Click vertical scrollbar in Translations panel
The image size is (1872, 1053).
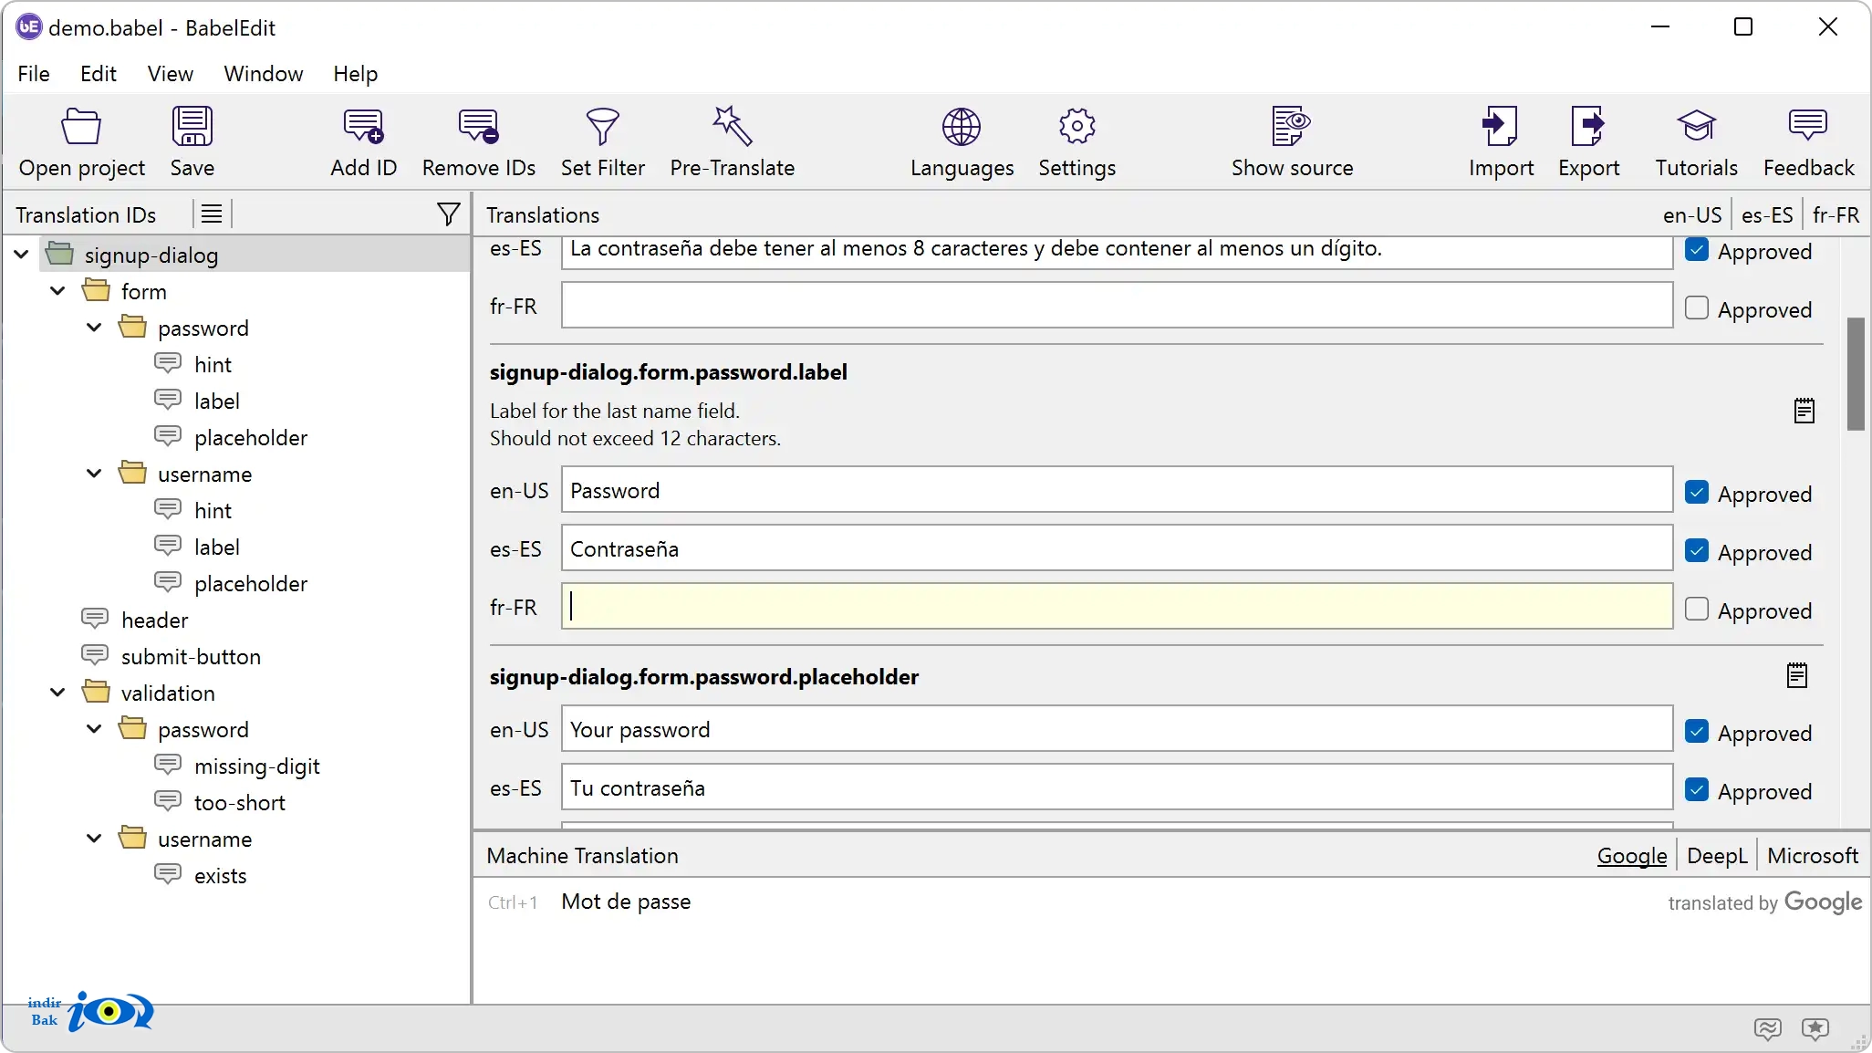point(1855,373)
